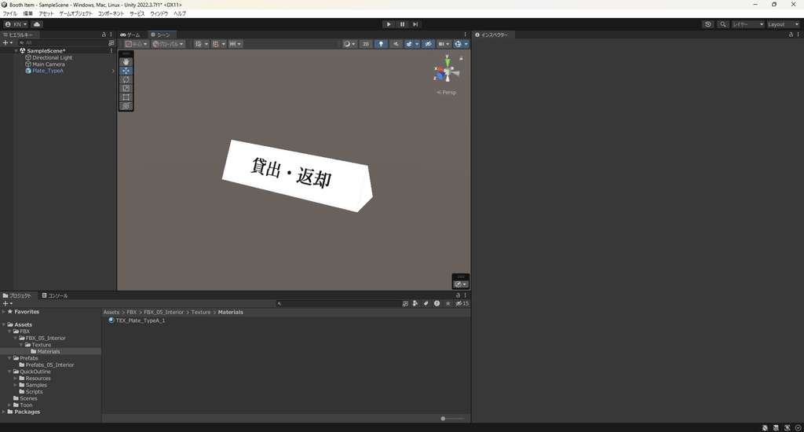The width and height of the screenshot is (804, 432).
Task: Open search by label filter in Project
Action: [x=426, y=303]
